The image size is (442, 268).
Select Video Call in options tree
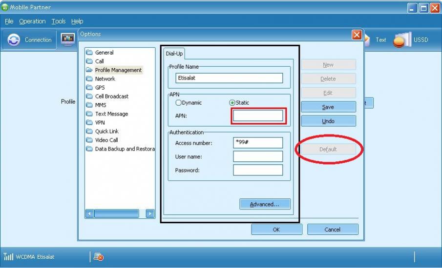(x=106, y=140)
